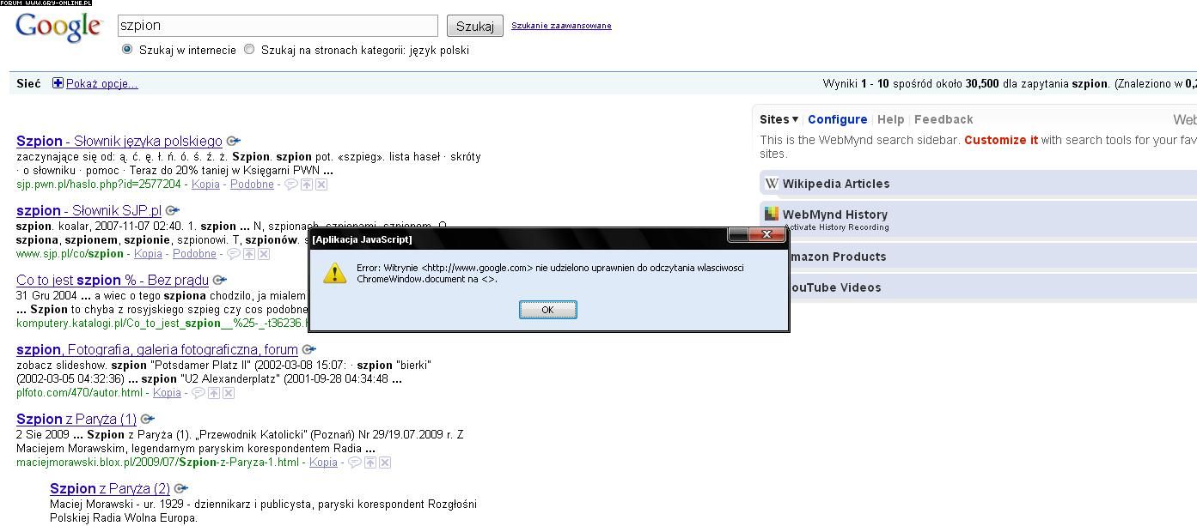Expand the Wikipedia Articles section
The width and height of the screenshot is (1197, 526).
point(835,184)
